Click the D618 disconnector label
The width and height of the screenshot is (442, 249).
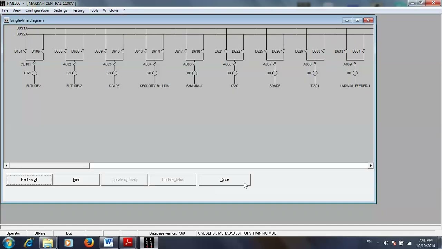tap(196, 51)
